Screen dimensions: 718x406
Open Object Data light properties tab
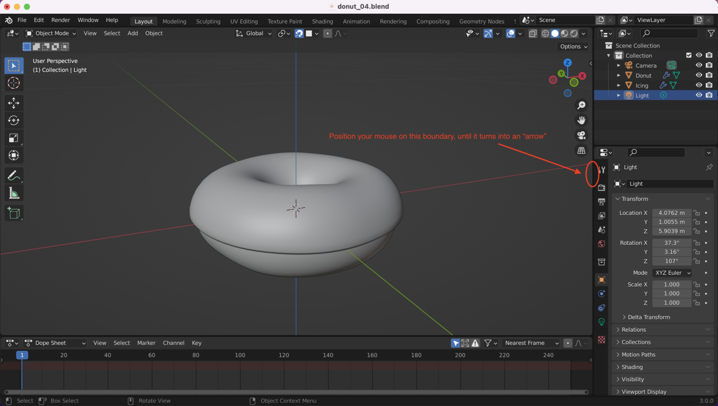[601, 322]
